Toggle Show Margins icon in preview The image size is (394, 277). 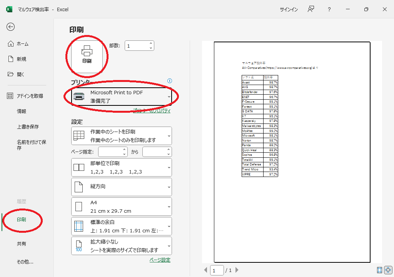coord(380,270)
